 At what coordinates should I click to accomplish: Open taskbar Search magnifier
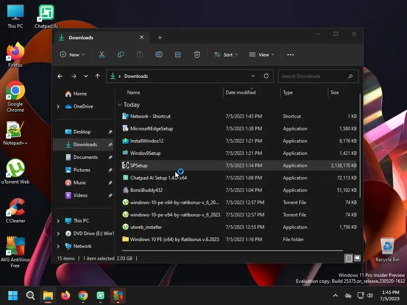[x=30, y=295]
